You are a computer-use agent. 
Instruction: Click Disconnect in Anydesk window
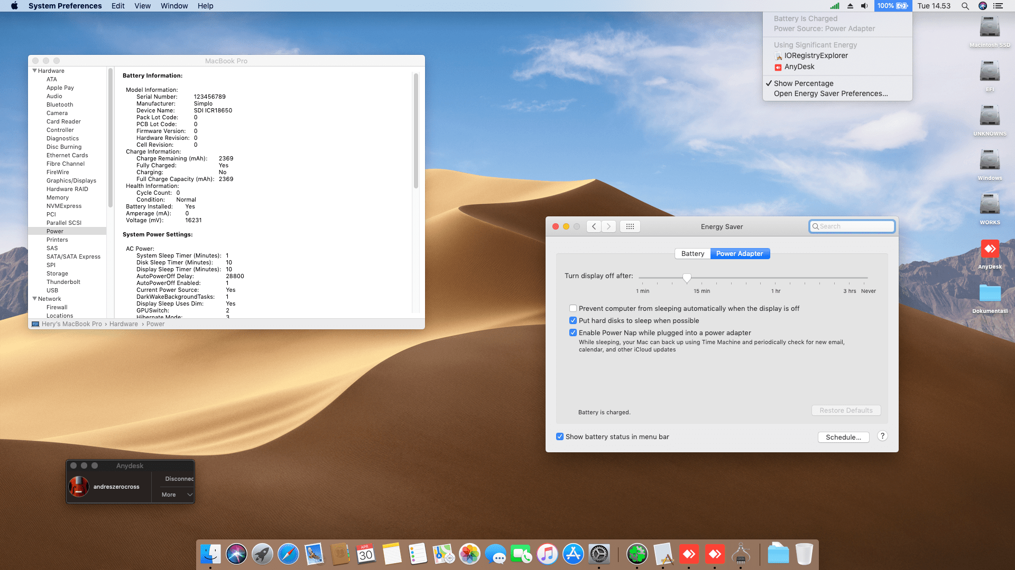(179, 479)
